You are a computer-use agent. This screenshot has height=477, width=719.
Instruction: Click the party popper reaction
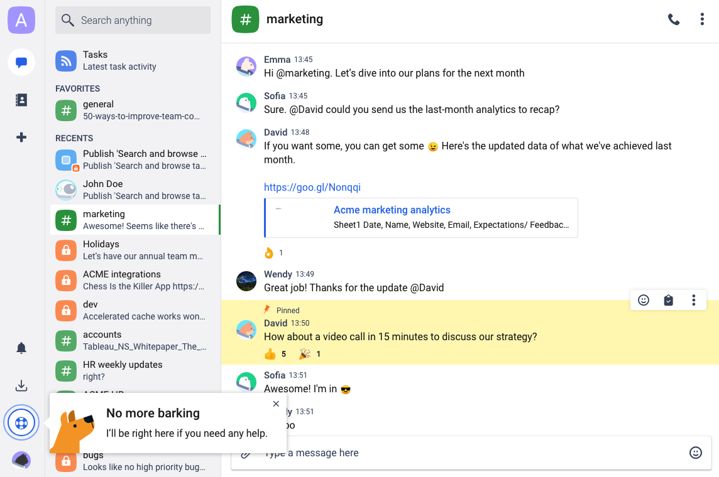(310, 354)
